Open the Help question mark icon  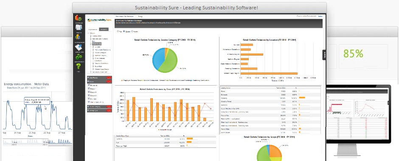click(x=79, y=66)
